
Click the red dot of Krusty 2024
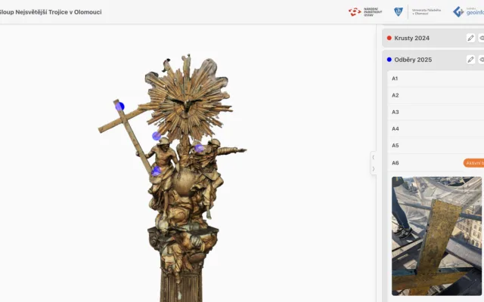click(x=389, y=38)
